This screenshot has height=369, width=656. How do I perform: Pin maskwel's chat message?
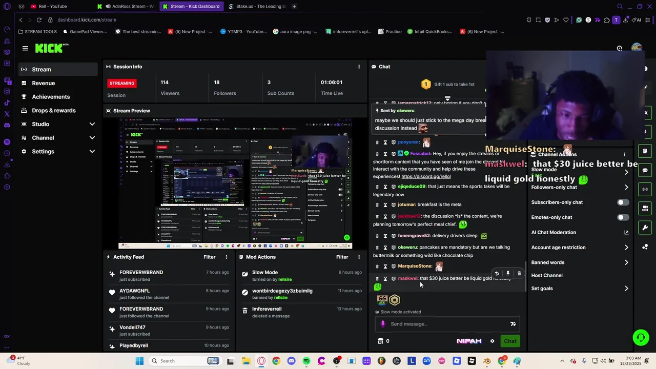[508, 274]
